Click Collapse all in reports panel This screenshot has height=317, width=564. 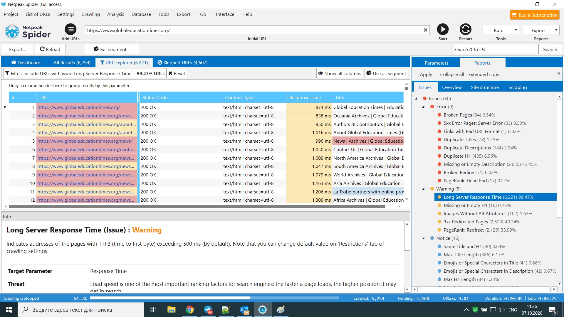click(452, 74)
